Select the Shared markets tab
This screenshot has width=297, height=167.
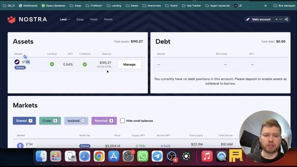[24, 121]
